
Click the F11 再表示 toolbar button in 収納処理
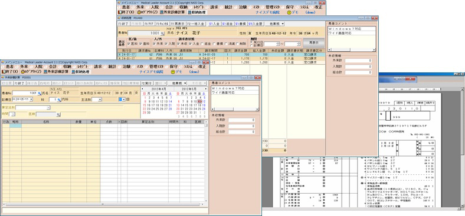point(178,24)
